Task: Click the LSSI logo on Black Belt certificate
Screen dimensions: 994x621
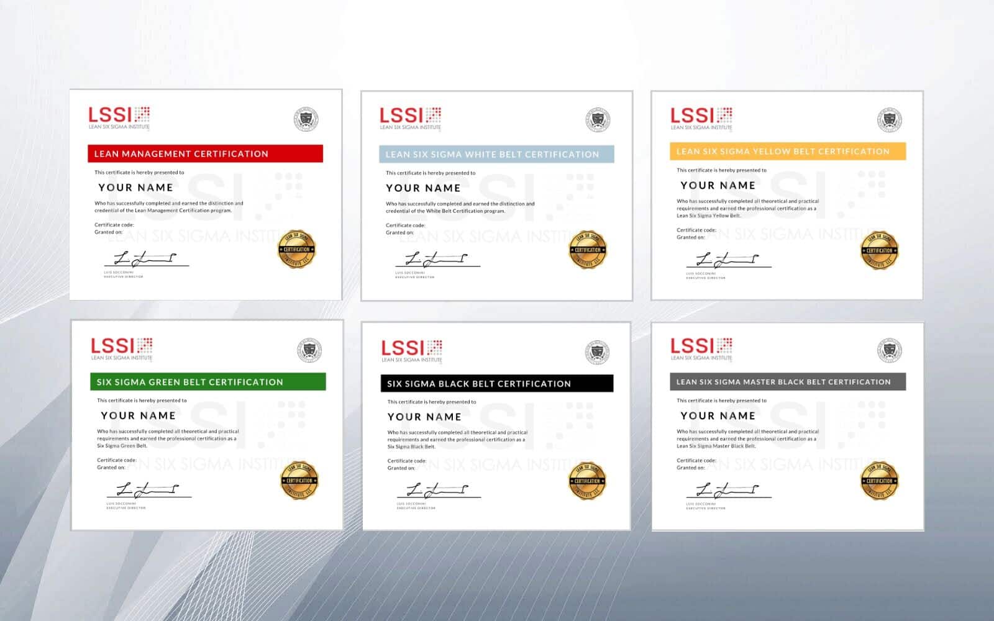Action: pos(411,351)
